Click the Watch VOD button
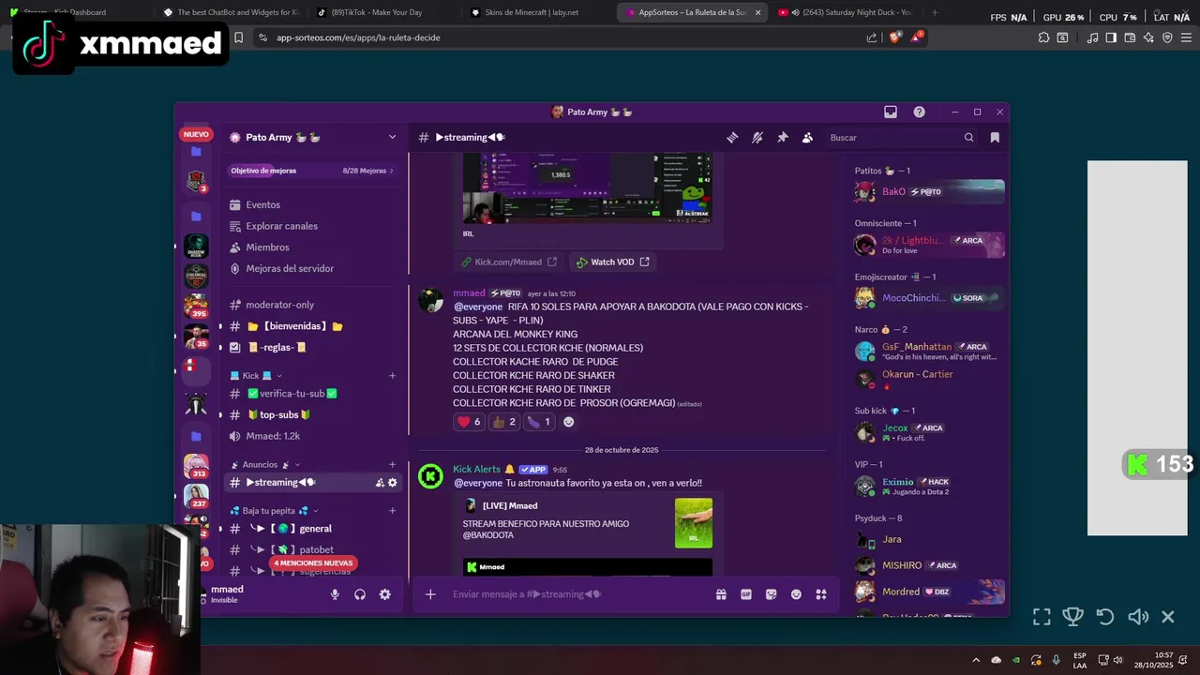This screenshot has height=675, width=1200. [x=612, y=262]
